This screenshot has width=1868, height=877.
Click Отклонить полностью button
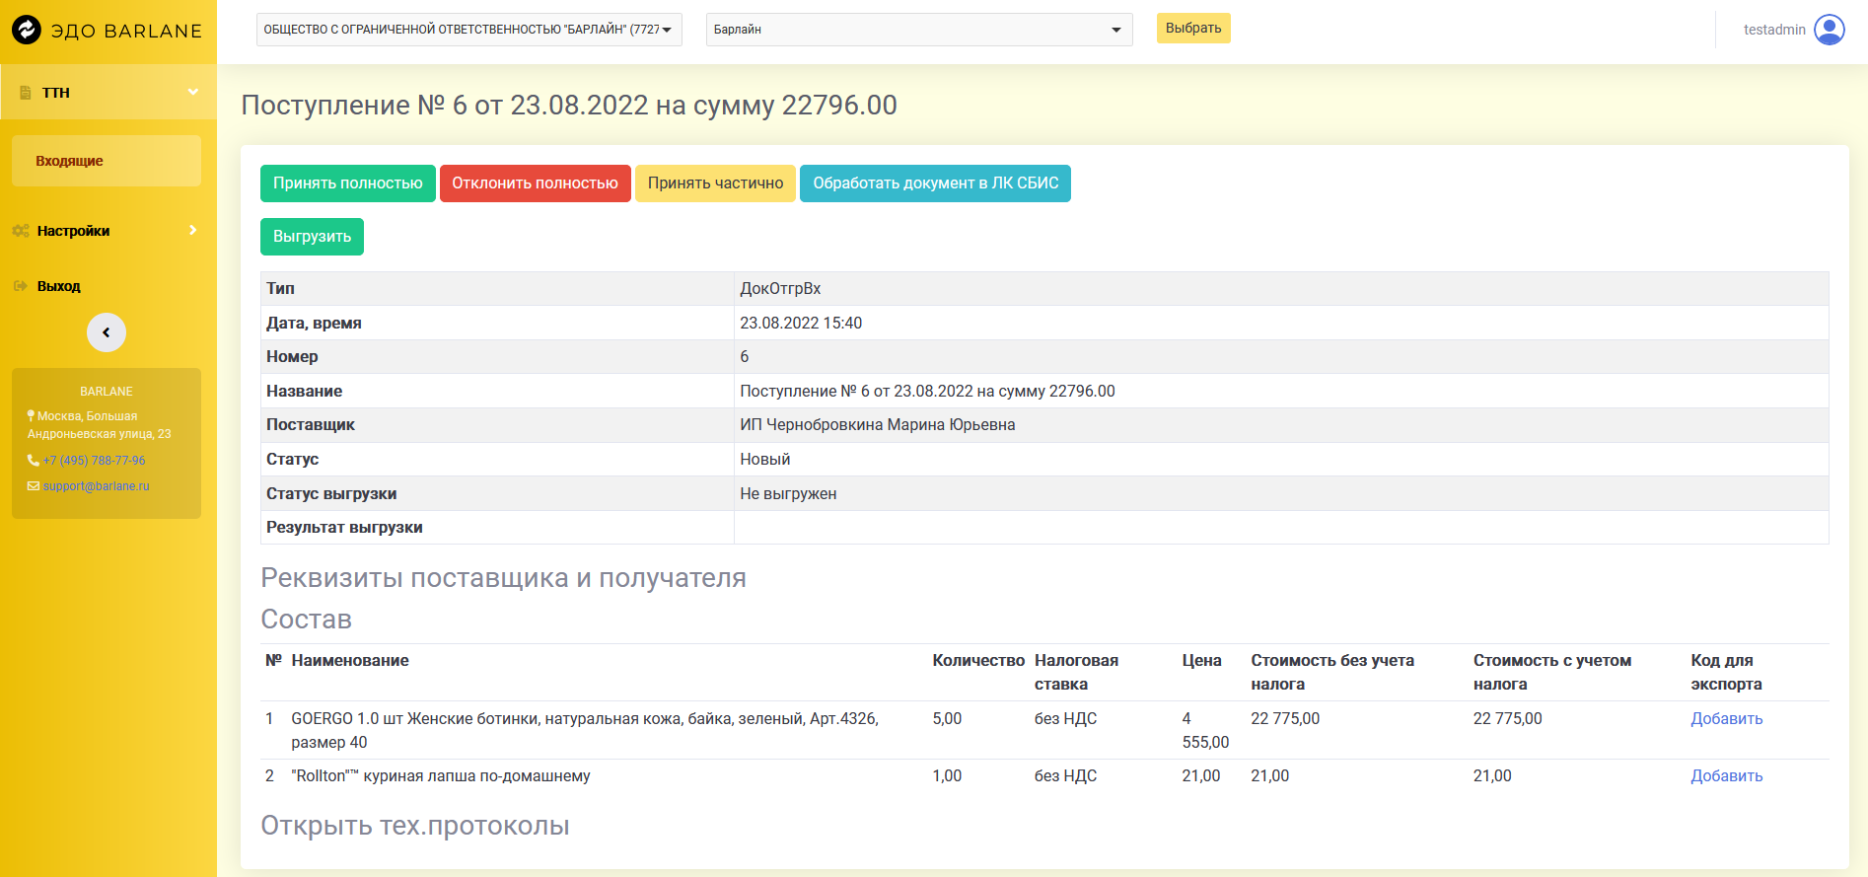coord(535,183)
